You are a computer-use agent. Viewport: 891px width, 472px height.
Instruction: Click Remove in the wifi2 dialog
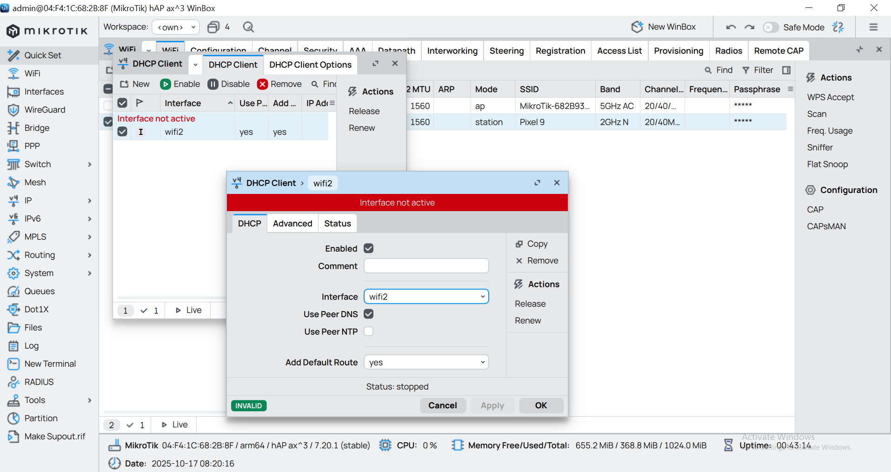tap(537, 260)
